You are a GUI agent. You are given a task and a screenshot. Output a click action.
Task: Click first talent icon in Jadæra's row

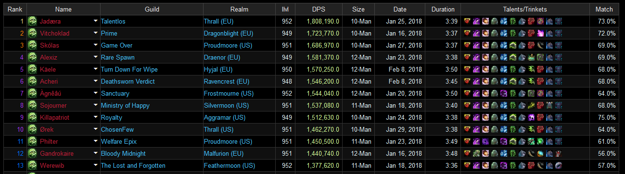coord(467,21)
